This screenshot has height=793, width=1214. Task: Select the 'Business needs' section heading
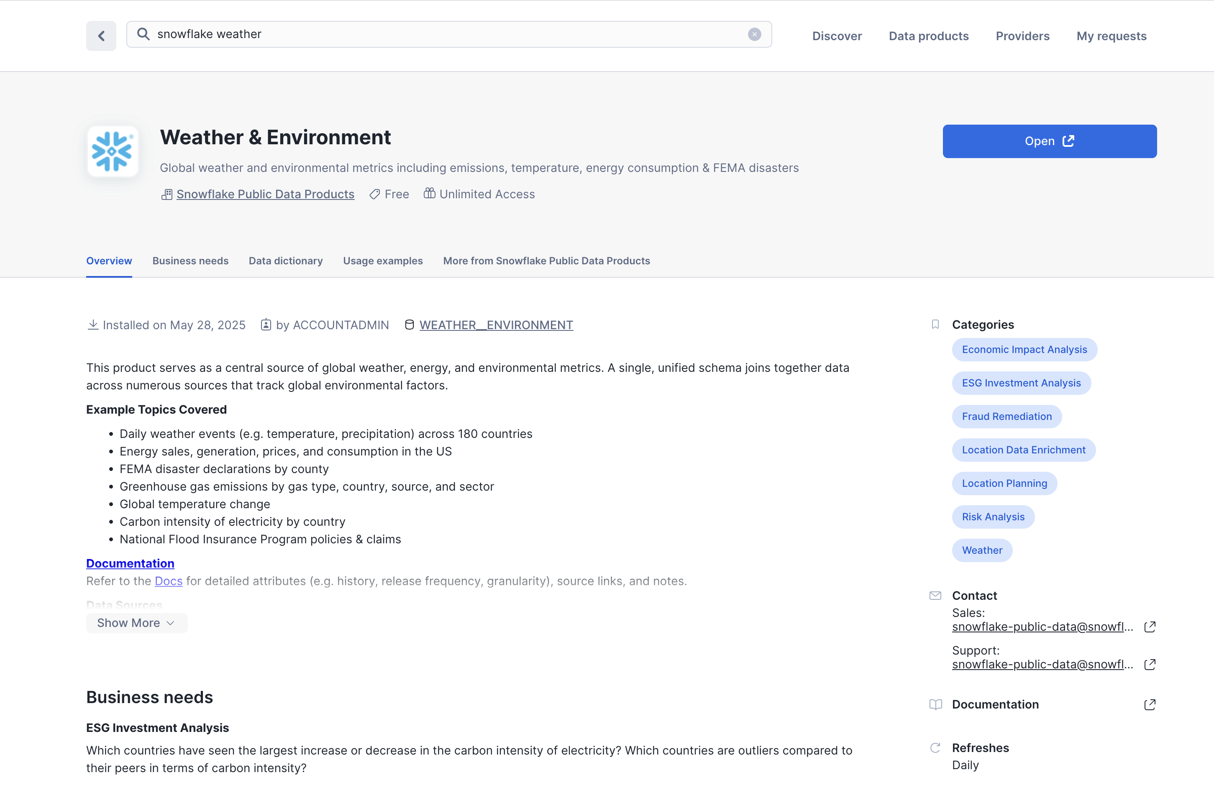pyautogui.click(x=149, y=697)
